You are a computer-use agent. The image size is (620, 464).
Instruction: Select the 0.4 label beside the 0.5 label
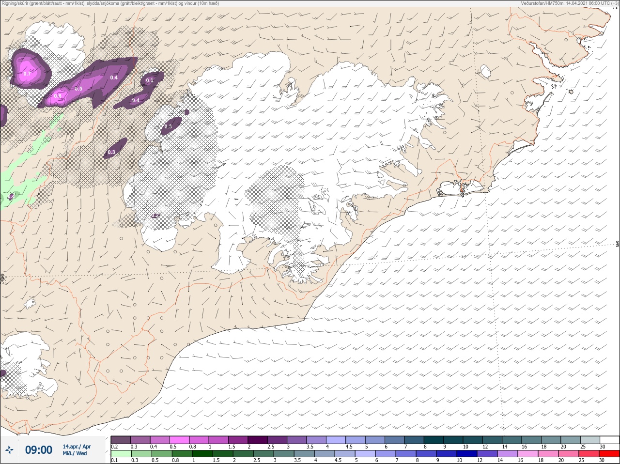point(114,77)
